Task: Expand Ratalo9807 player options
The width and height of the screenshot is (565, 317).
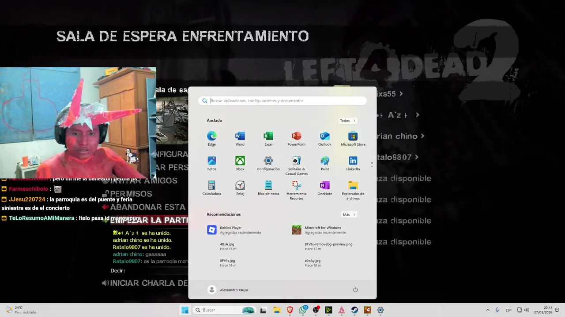Action: (x=416, y=157)
